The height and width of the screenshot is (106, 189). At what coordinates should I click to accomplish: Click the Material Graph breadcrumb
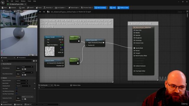[x=85, y=12]
